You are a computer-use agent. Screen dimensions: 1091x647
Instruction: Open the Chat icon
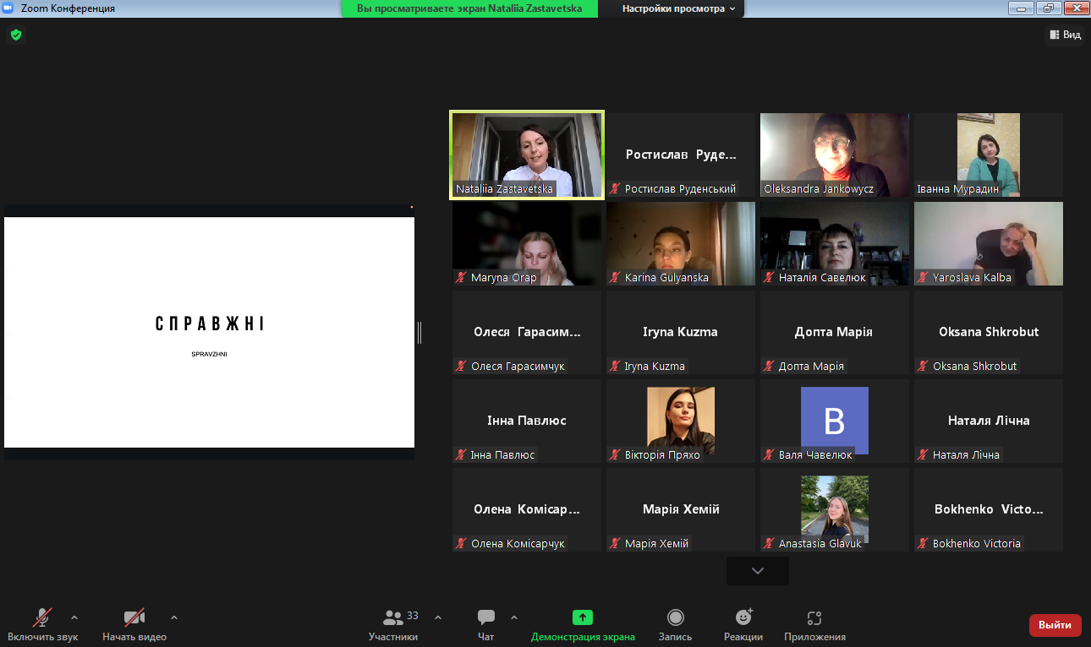486,617
